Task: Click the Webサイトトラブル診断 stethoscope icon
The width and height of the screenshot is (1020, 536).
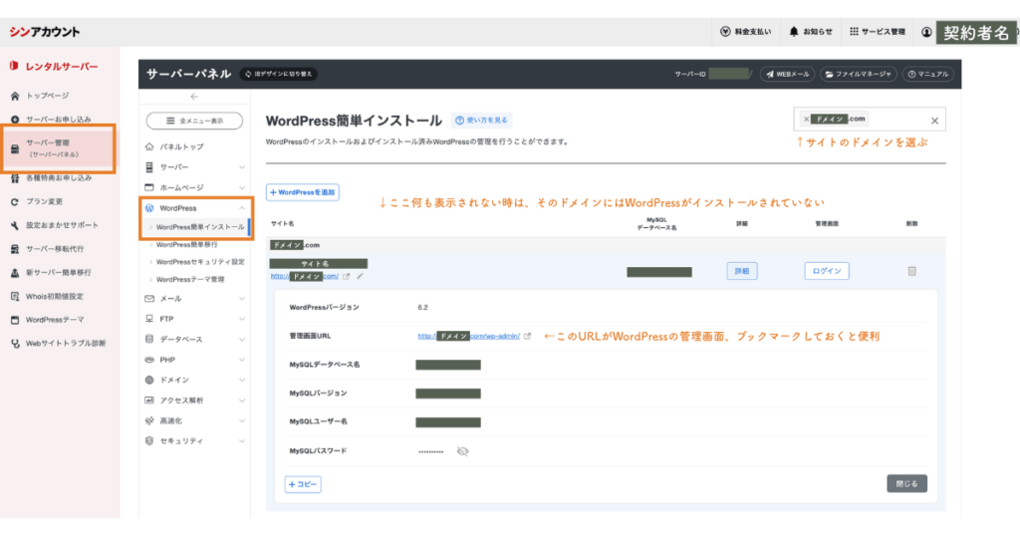Action: click(15, 344)
